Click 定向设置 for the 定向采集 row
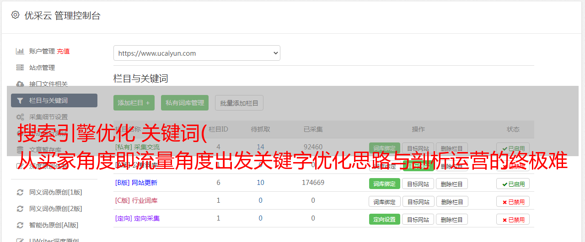Screen dimensions: 585x242 385,219
